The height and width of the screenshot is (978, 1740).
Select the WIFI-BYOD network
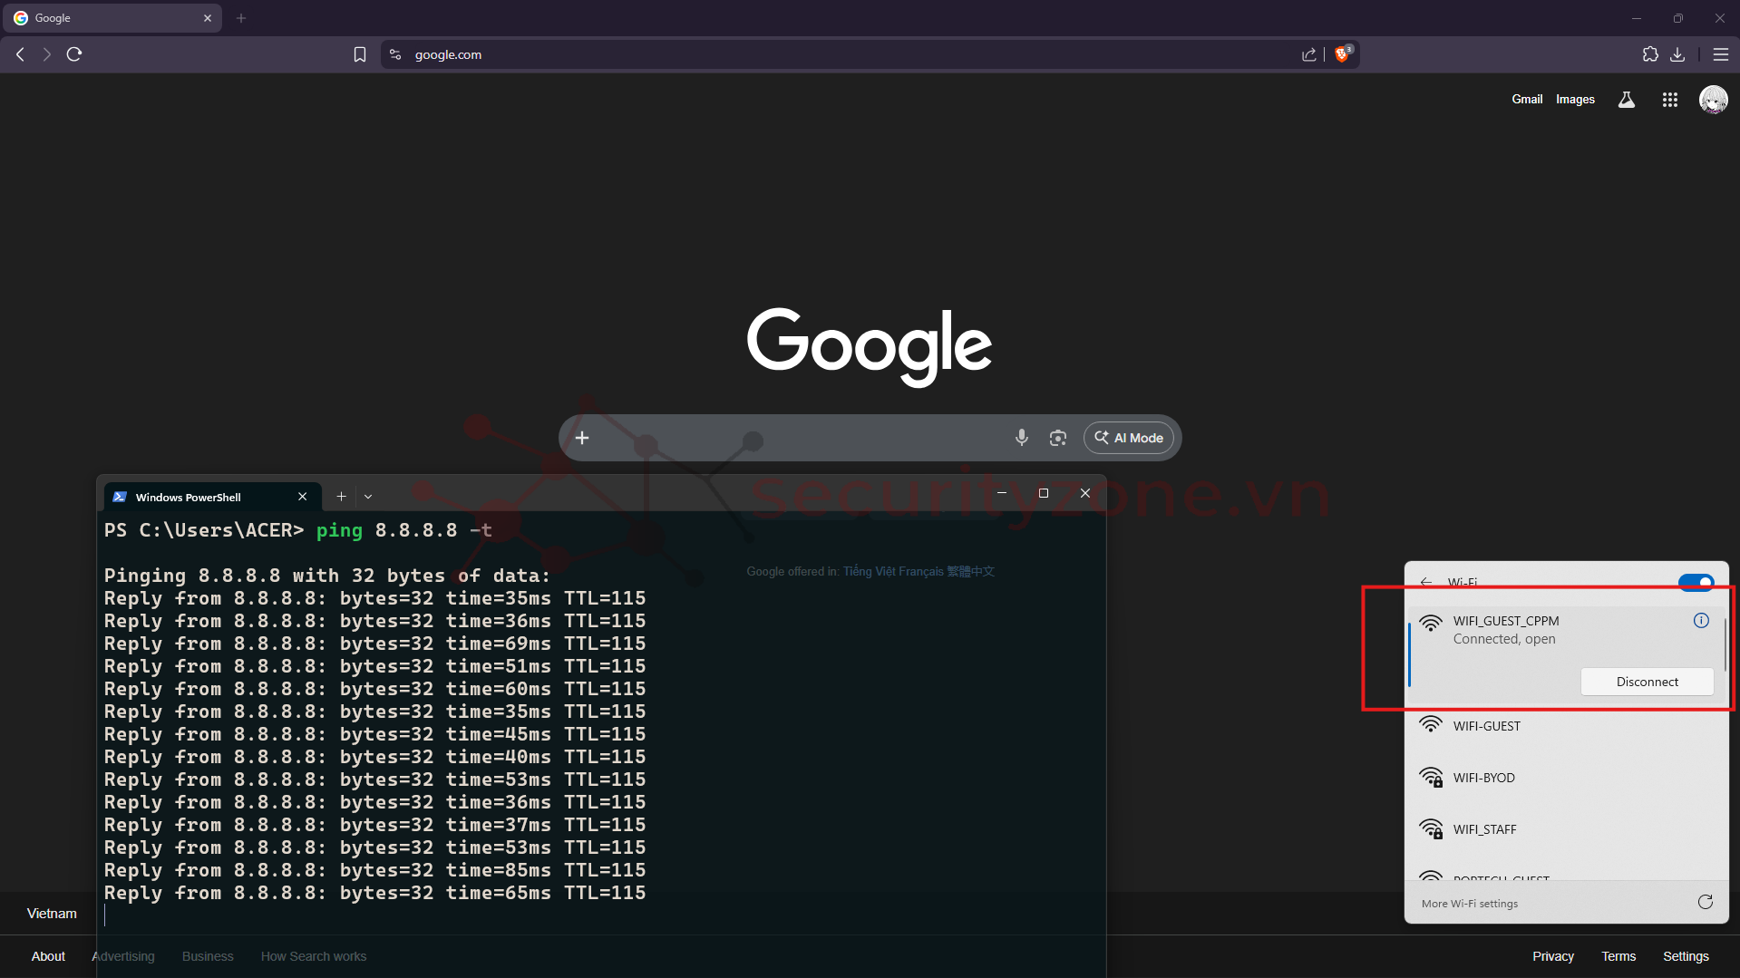coord(1483,778)
